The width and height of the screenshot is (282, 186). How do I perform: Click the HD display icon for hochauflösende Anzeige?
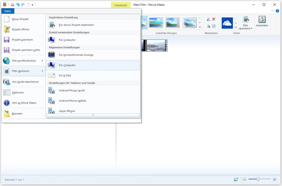51,55
